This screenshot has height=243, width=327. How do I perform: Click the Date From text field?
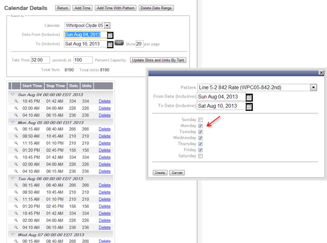pyautogui.click(x=86, y=35)
